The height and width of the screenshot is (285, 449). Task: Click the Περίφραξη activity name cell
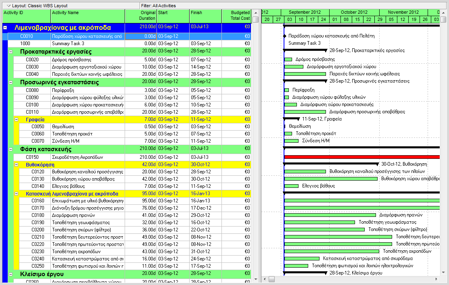88,90
